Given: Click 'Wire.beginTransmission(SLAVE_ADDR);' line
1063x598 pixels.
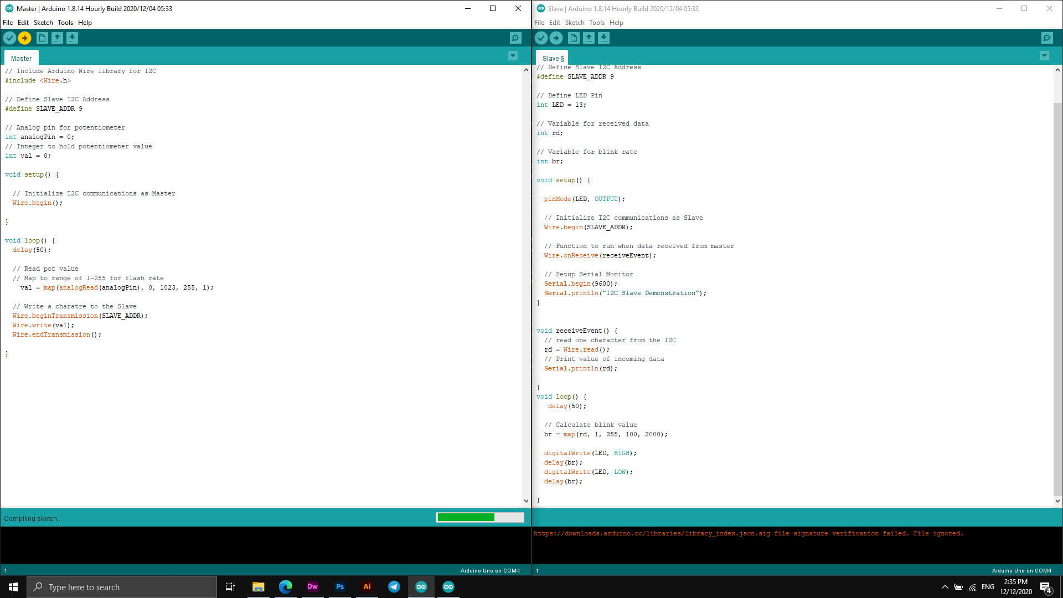Looking at the screenshot, I should coord(80,316).
